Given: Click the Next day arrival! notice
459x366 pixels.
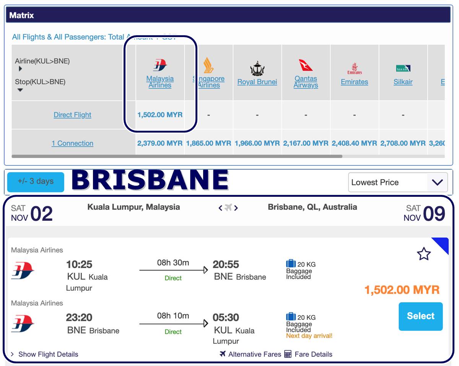Looking at the screenshot, I should (309, 336).
